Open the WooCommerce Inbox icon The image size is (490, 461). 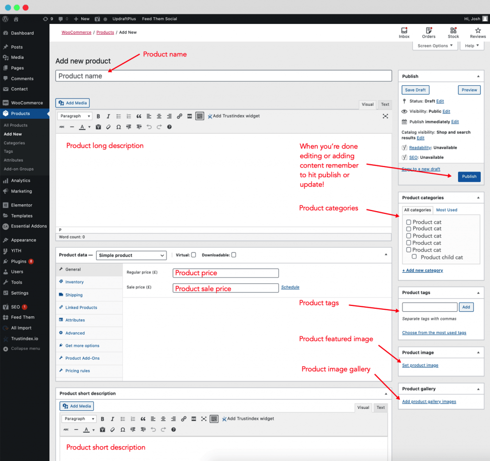404,32
